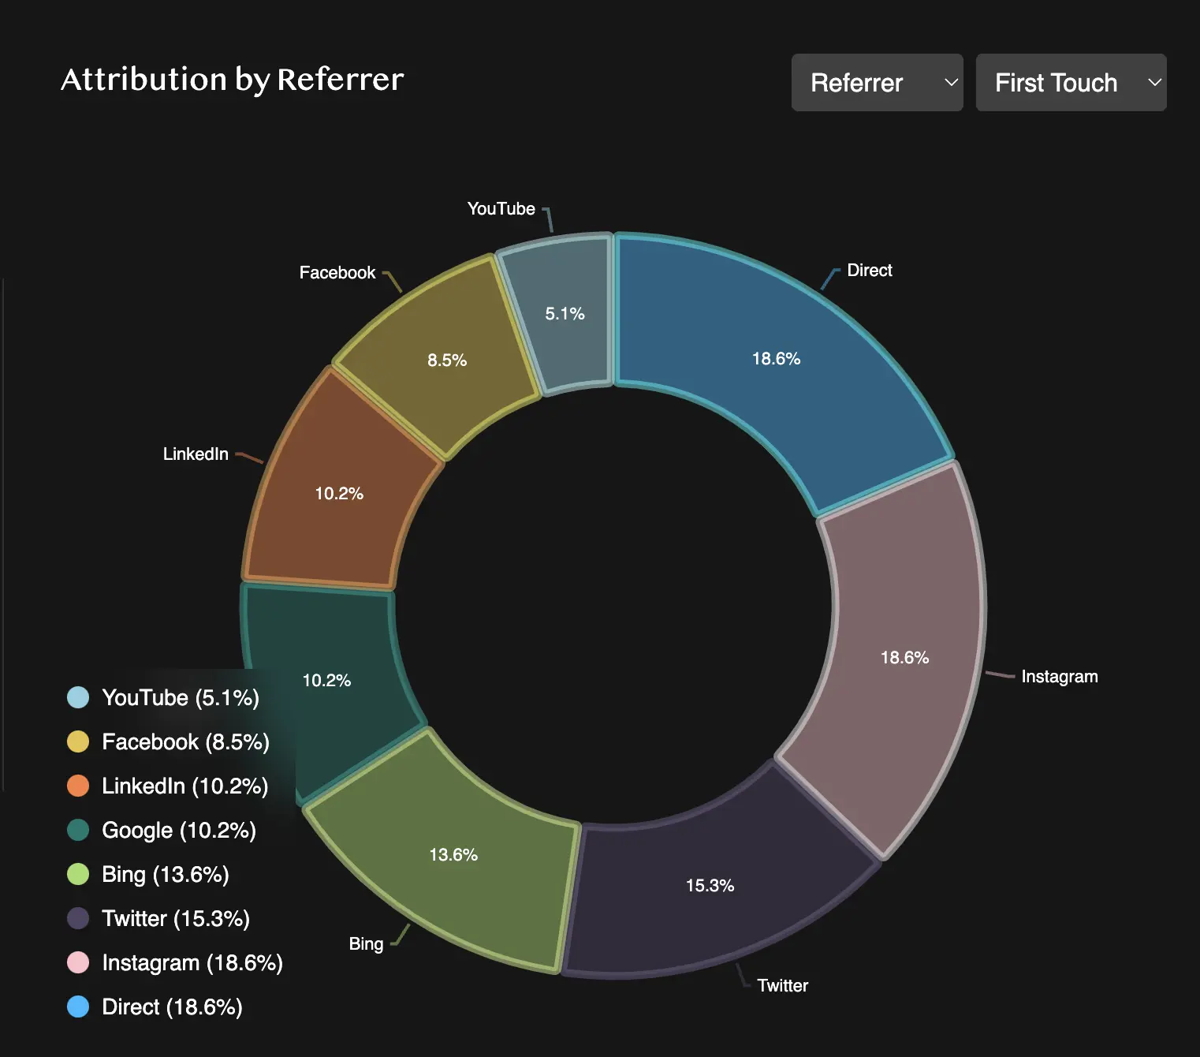The width and height of the screenshot is (1200, 1057).
Task: Toggle the LinkedIn (10.2%) legend entry
Action: 168,786
